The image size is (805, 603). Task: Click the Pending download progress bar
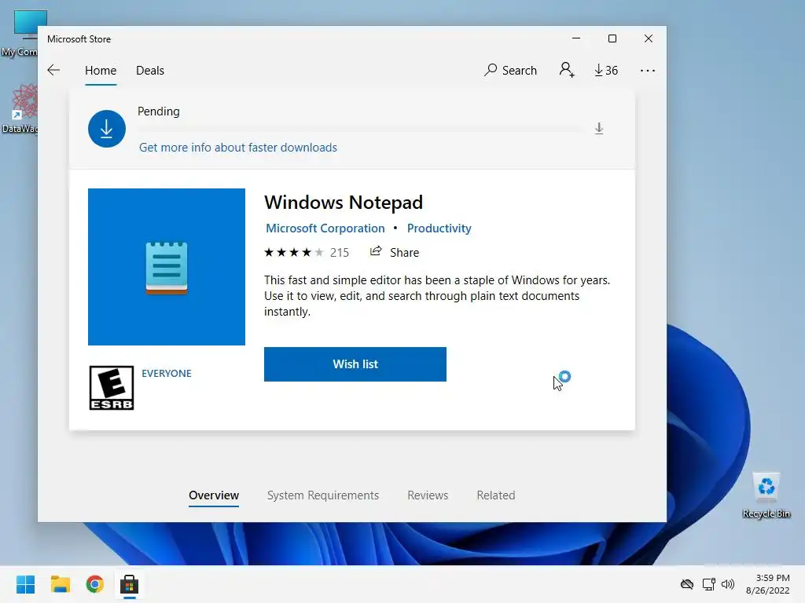tap(359, 129)
